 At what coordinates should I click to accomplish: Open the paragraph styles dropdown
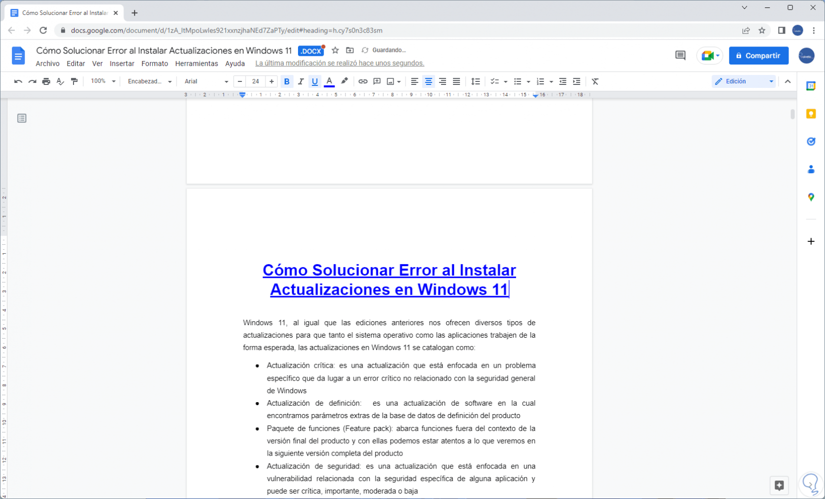pyautogui.click(x=149, y=81)
